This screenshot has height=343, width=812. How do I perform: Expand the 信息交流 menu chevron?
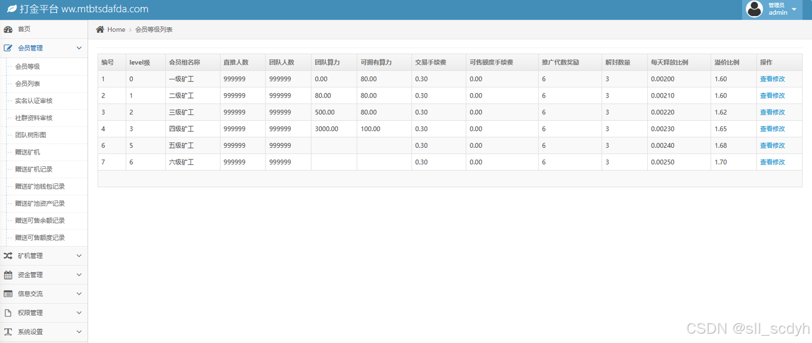79,294
